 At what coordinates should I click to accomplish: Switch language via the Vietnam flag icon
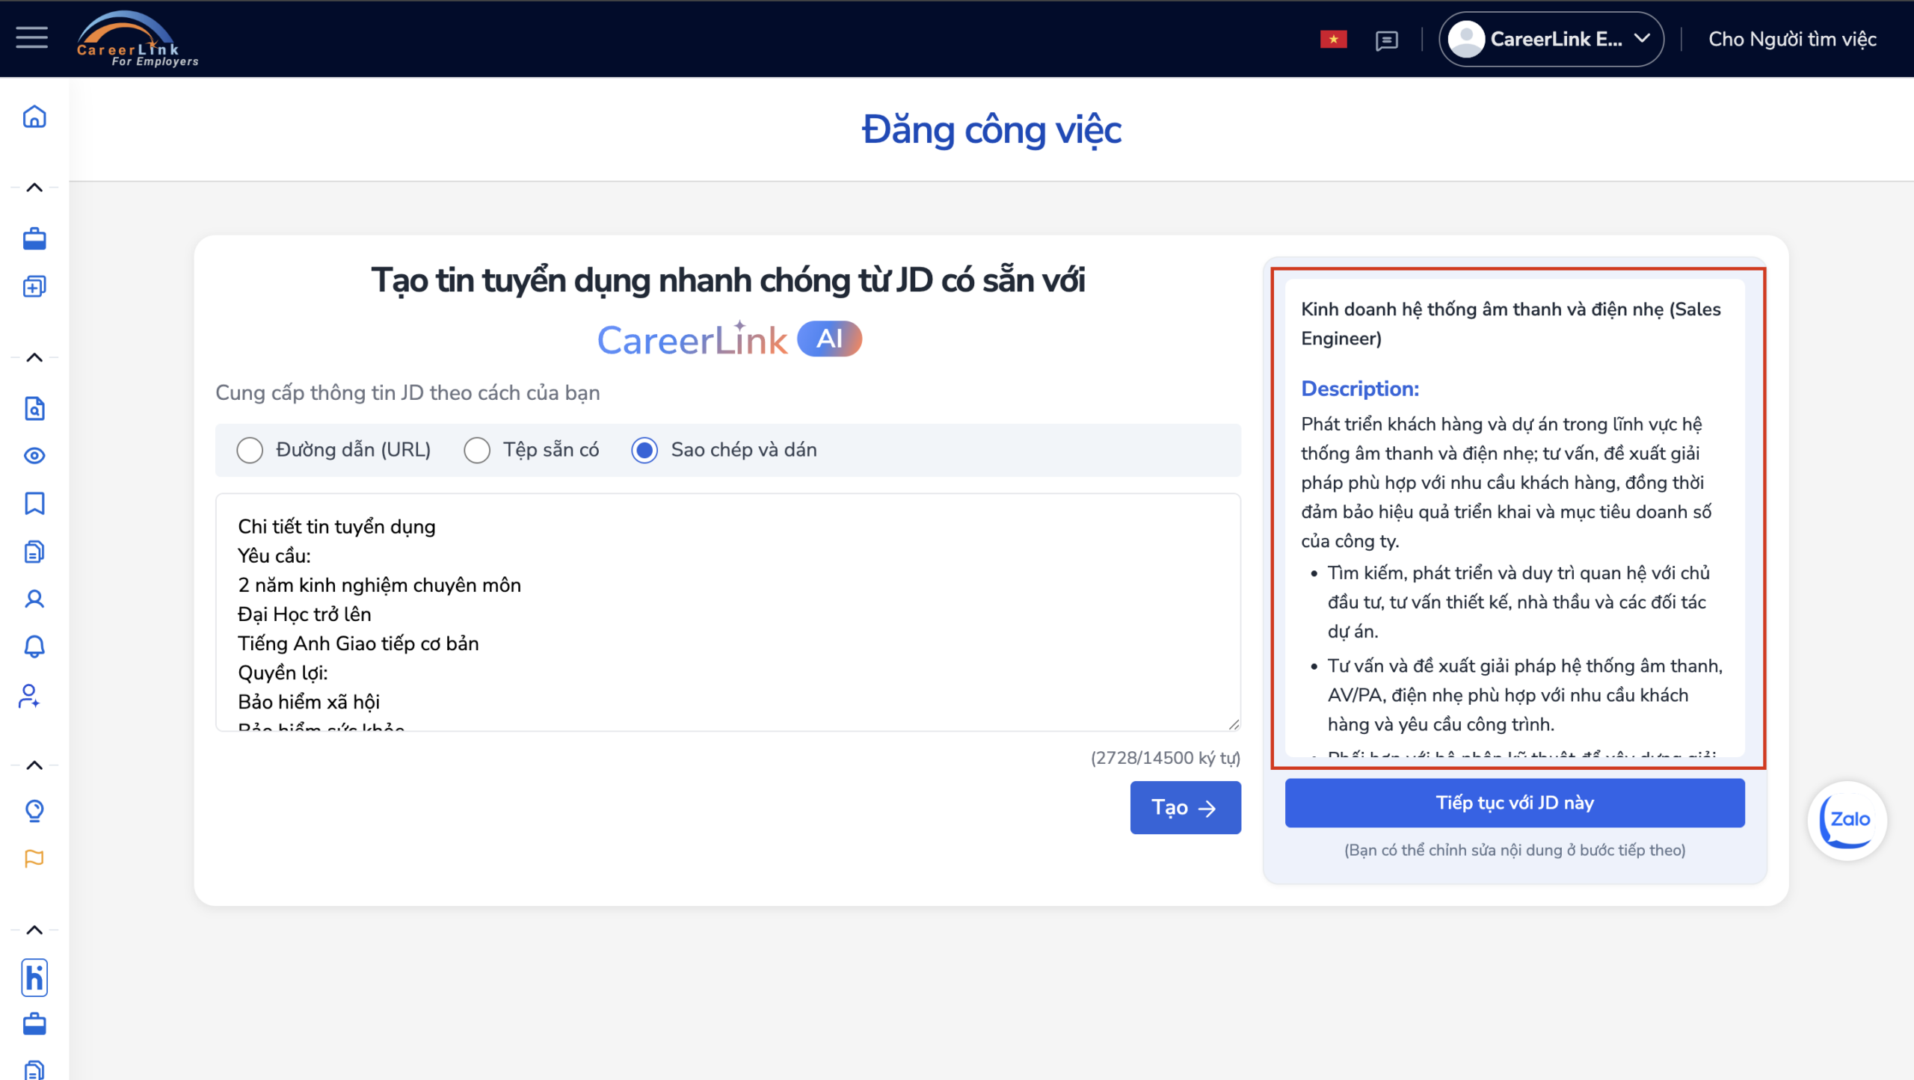[x=1333, y=39]
